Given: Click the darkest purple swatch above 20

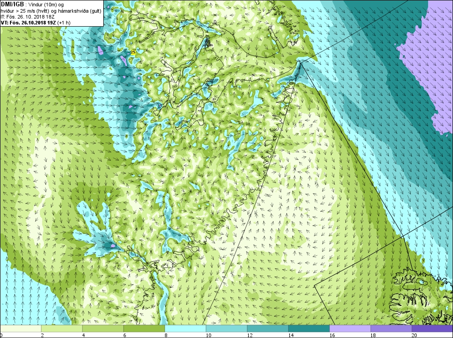Looking at the screenshot, I should click(x=432, y=328).
